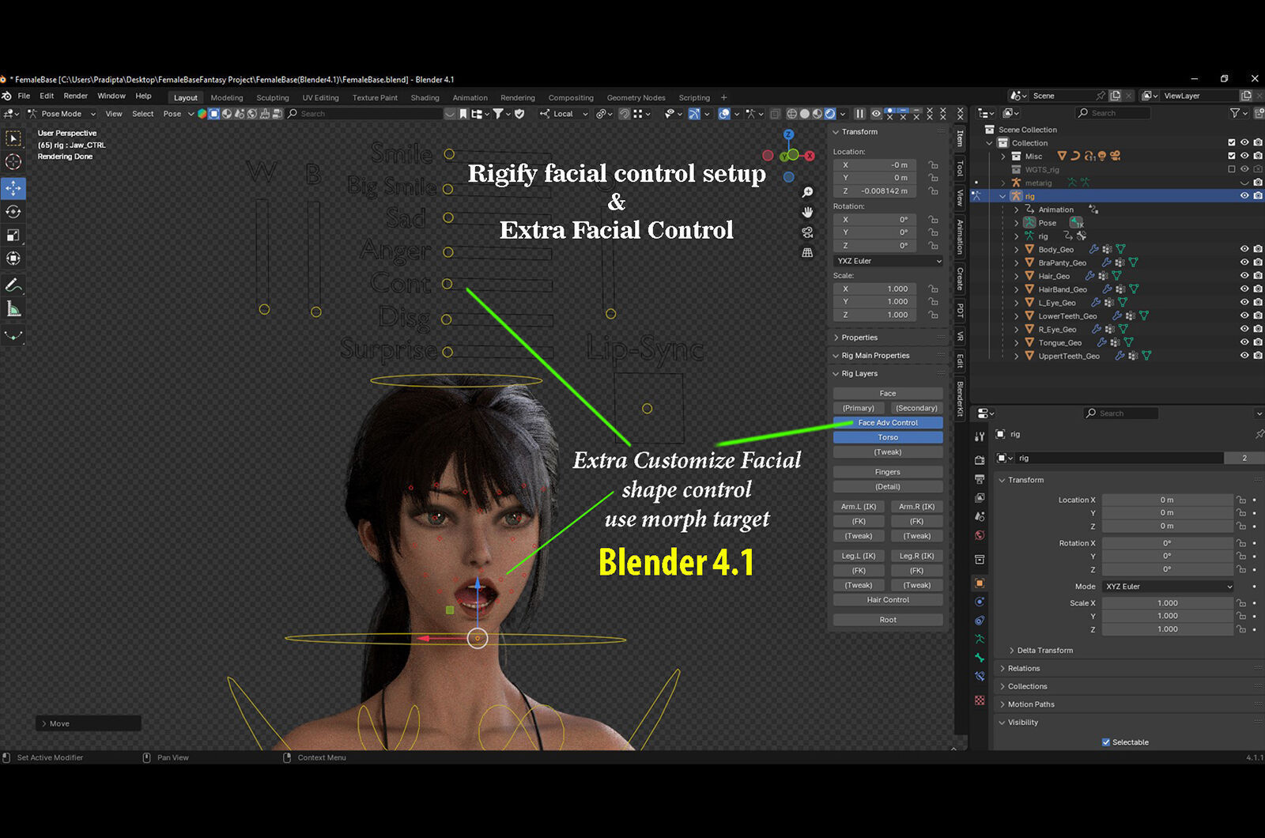Click the Face rig layer button
Screen dimensions: 1265x838
click(x=888, y=394)
